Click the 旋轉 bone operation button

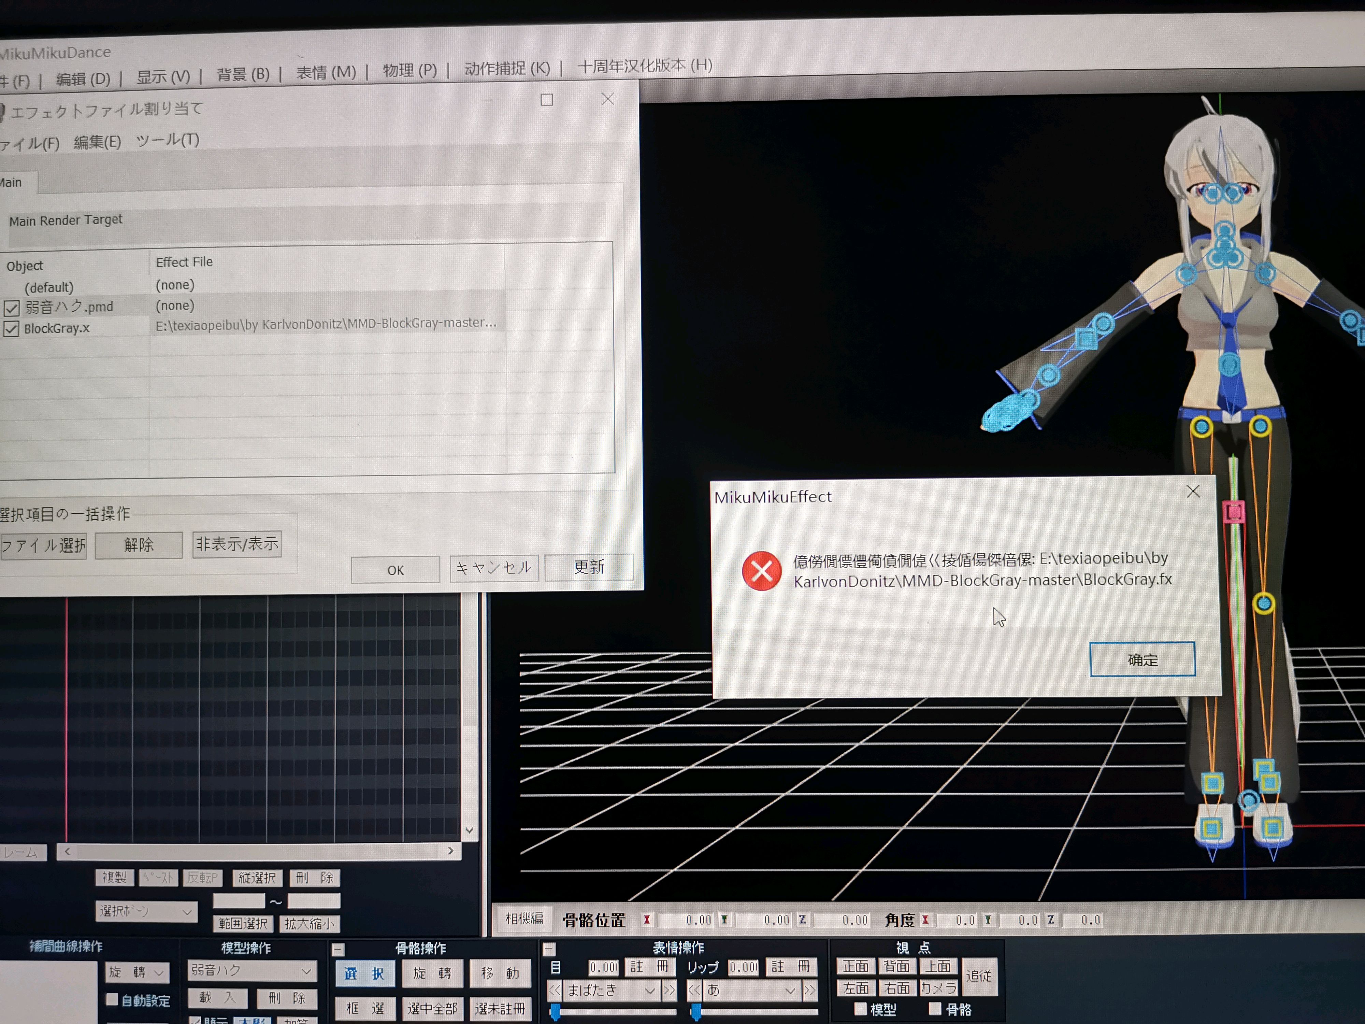click(433, 973)
